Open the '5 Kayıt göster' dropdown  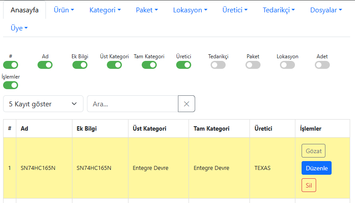[43, 104]
